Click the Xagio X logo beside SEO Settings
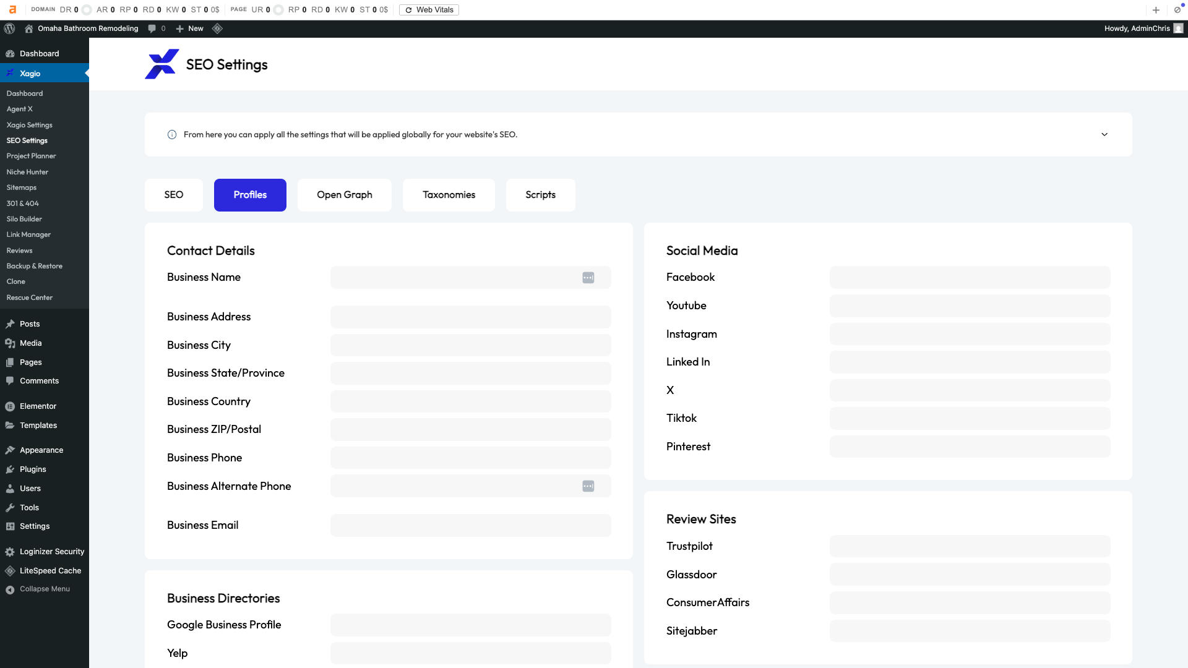1188x668 pixels. coord(161,64)
